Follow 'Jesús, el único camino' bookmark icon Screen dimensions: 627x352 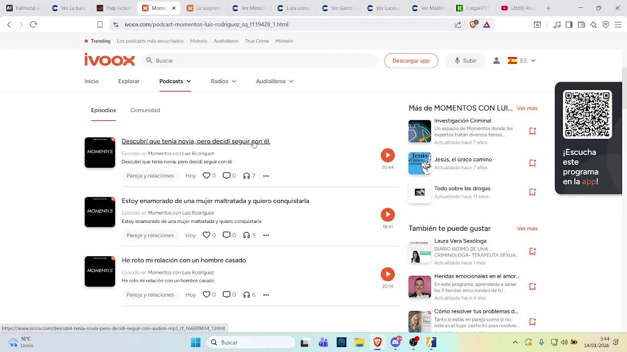[532, 163]
